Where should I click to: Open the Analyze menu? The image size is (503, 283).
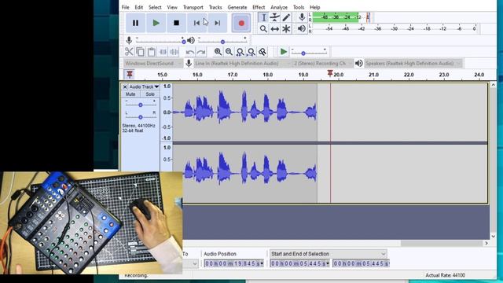tap(279, 7)
